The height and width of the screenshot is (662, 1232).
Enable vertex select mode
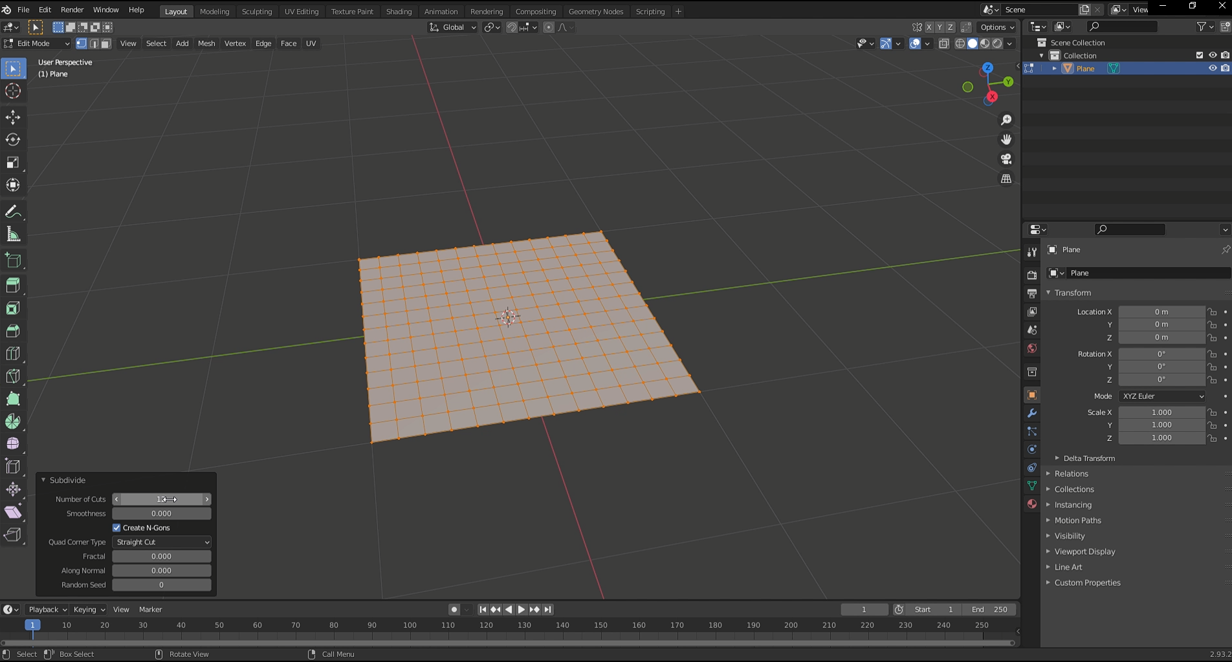coord(82,43)
